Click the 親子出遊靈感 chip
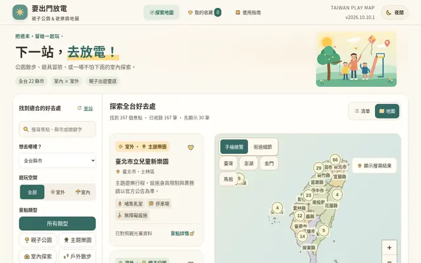This screenshot has width=421, height=263. 103,81
